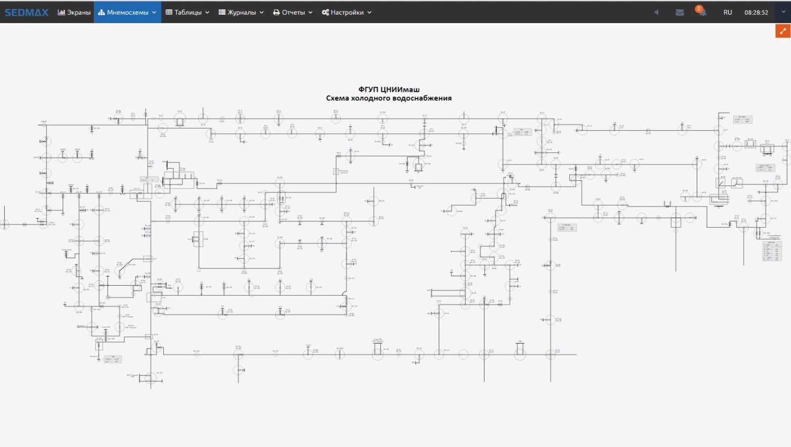Open messages via the envelope icon

679,12
